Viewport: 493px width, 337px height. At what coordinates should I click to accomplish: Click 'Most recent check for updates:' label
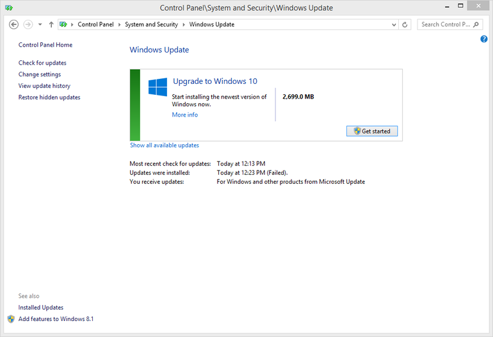(170, 164)
